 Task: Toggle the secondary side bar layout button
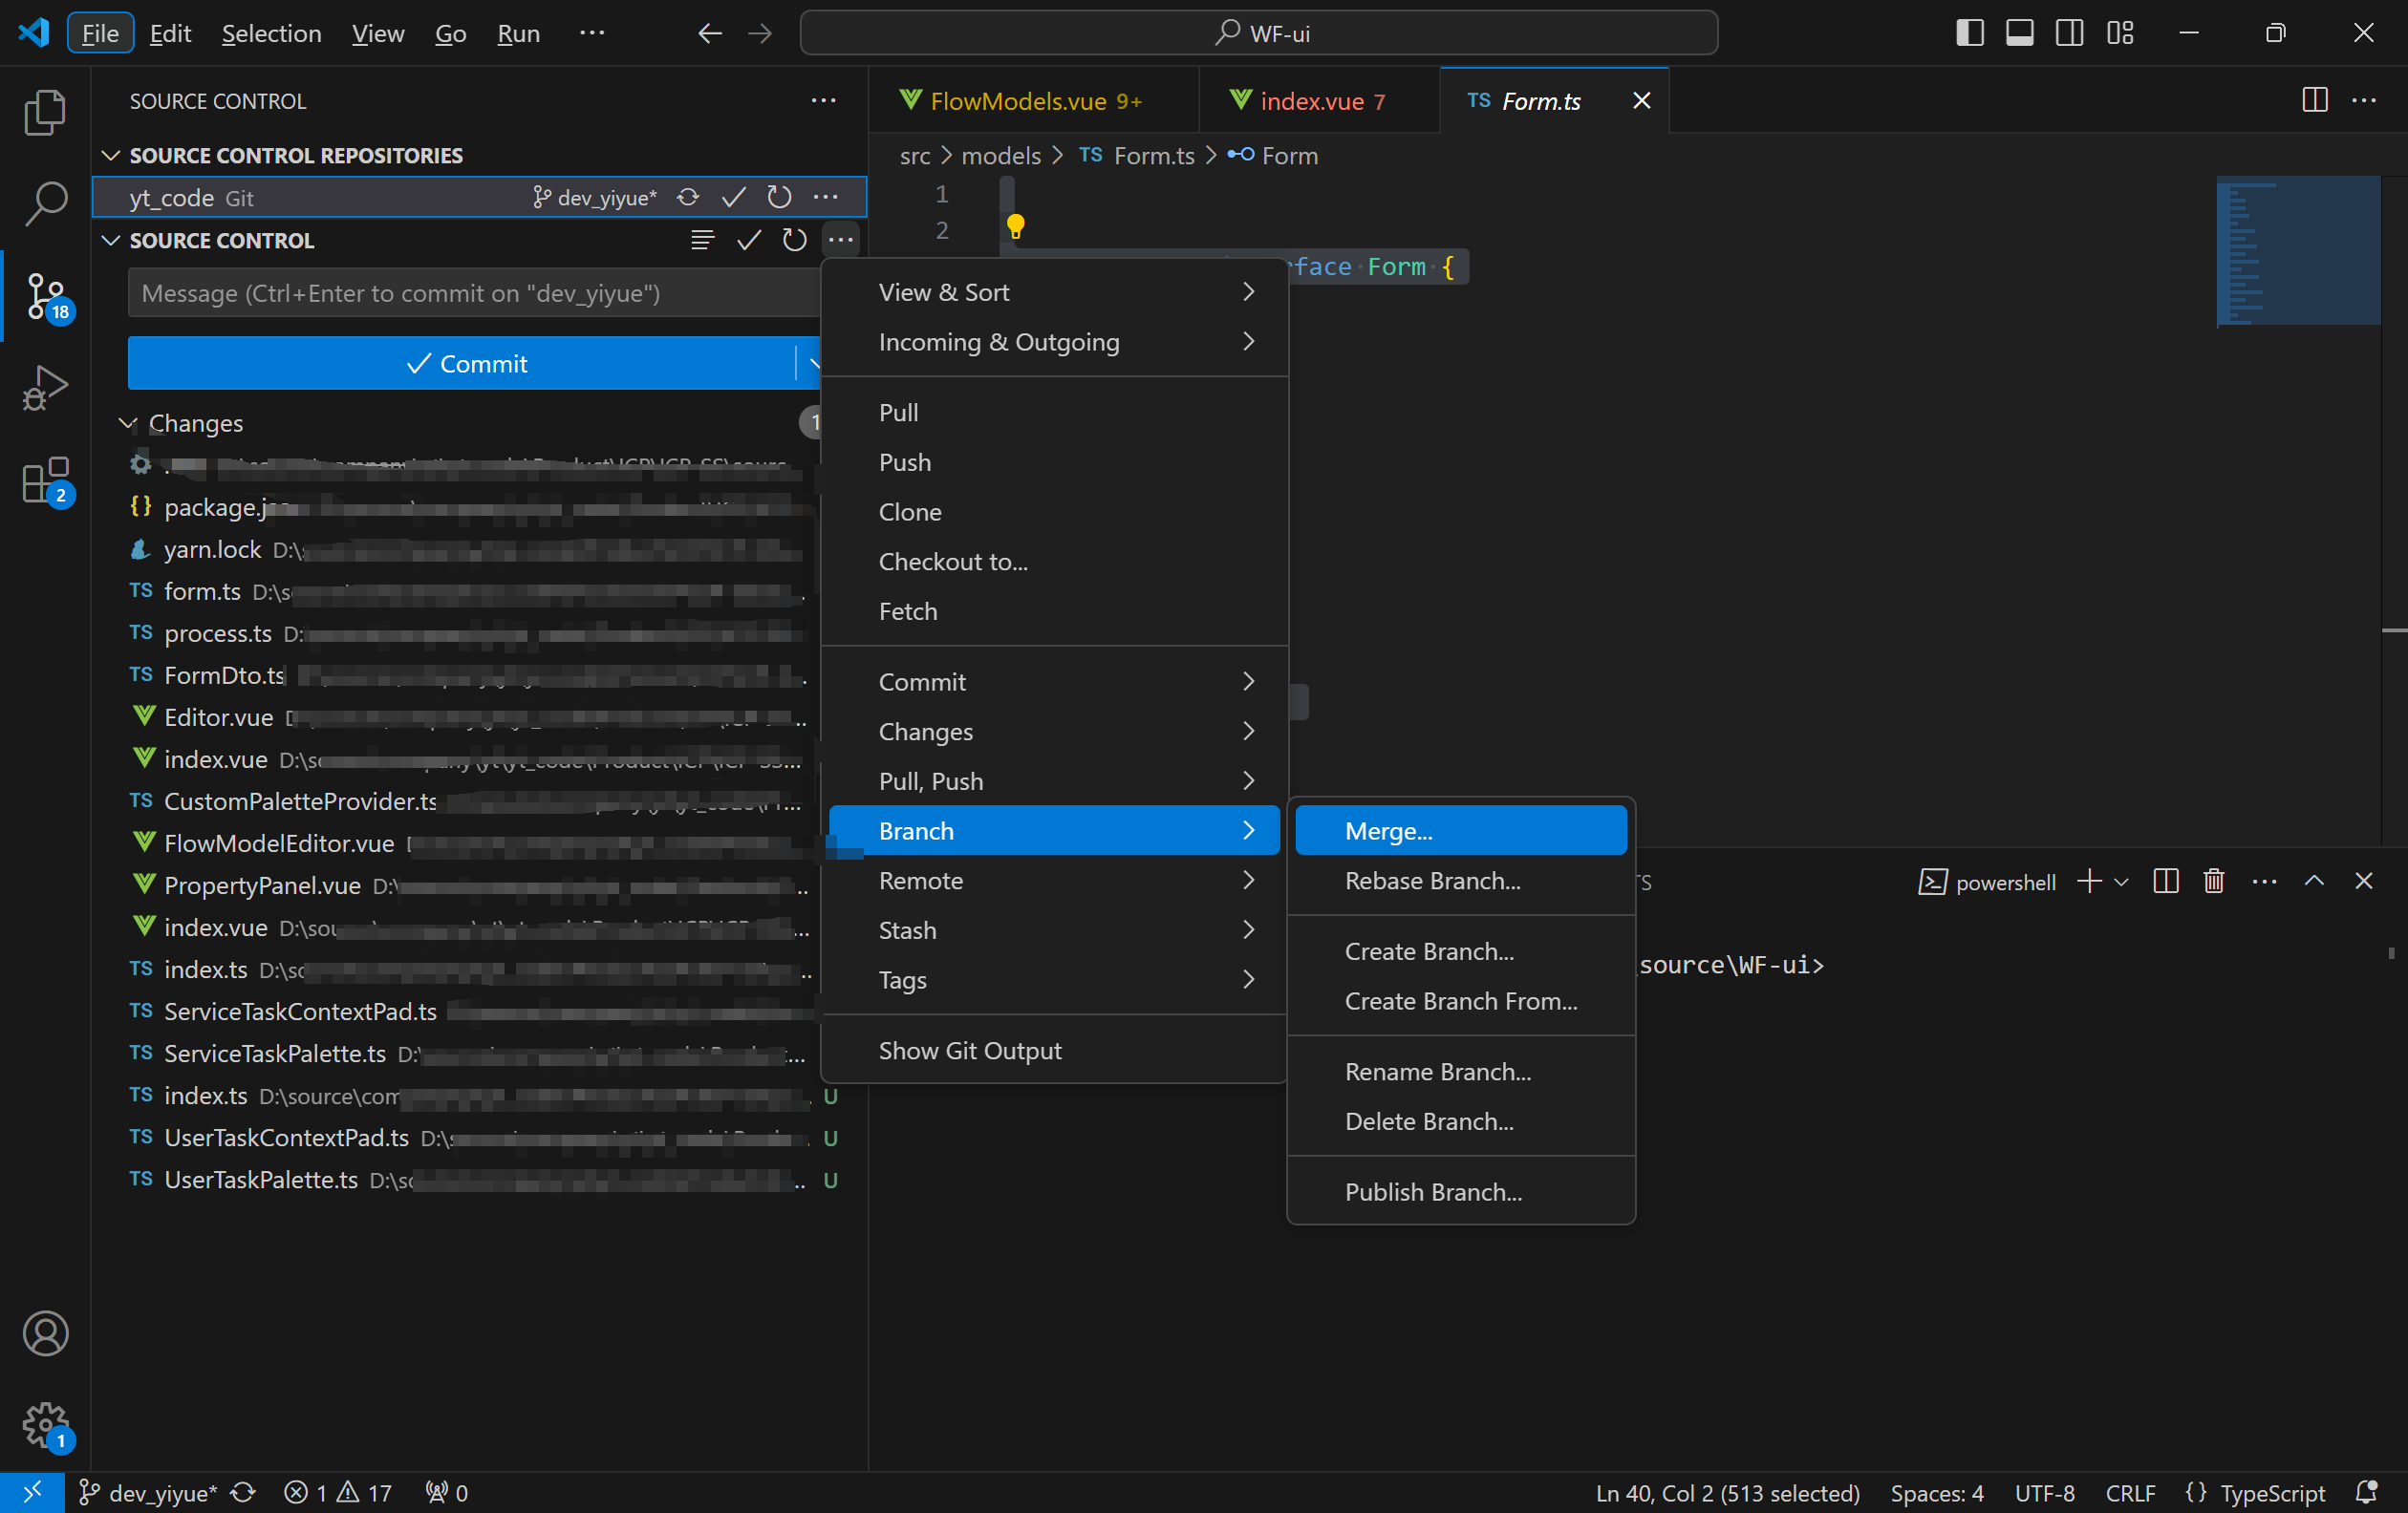2069,33
